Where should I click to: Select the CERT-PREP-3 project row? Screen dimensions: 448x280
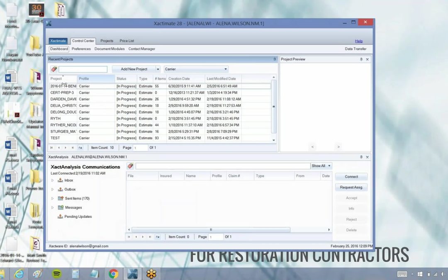160,93
